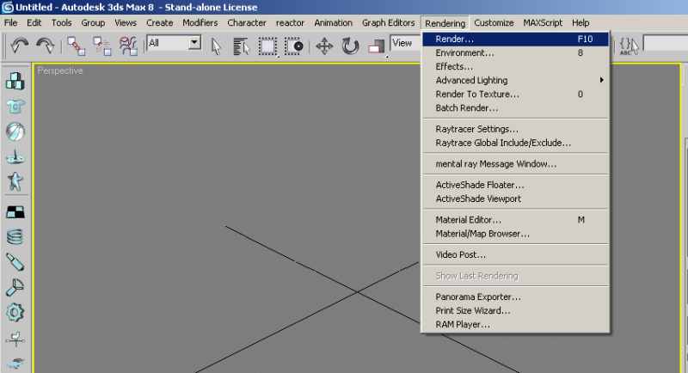Choose the Rectangular Selection Region tool

[x=267, y=46]
